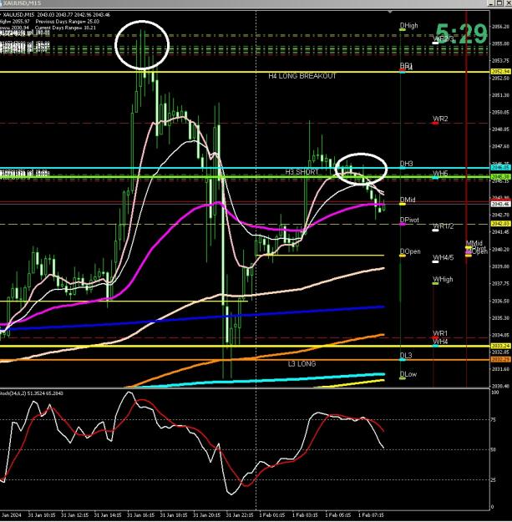Maximize the XAUUSD,M15 chart window
This screenshot has width=512, height=522.
click(x=499, y=3)
